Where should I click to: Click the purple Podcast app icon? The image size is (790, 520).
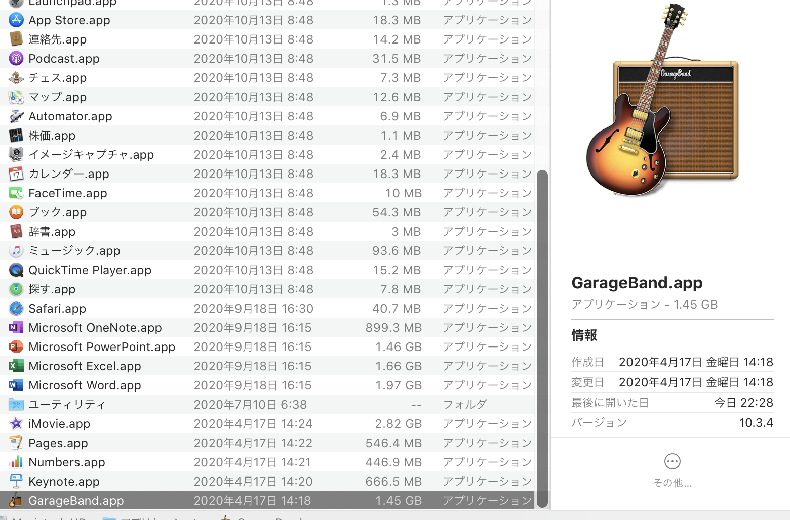tap(16, 58)
